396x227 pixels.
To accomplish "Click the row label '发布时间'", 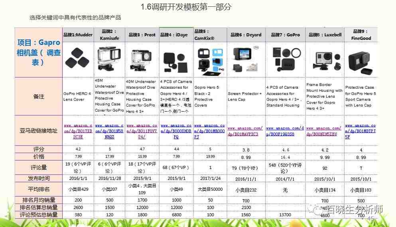I will pyautogui.click(x=38, y=178).
